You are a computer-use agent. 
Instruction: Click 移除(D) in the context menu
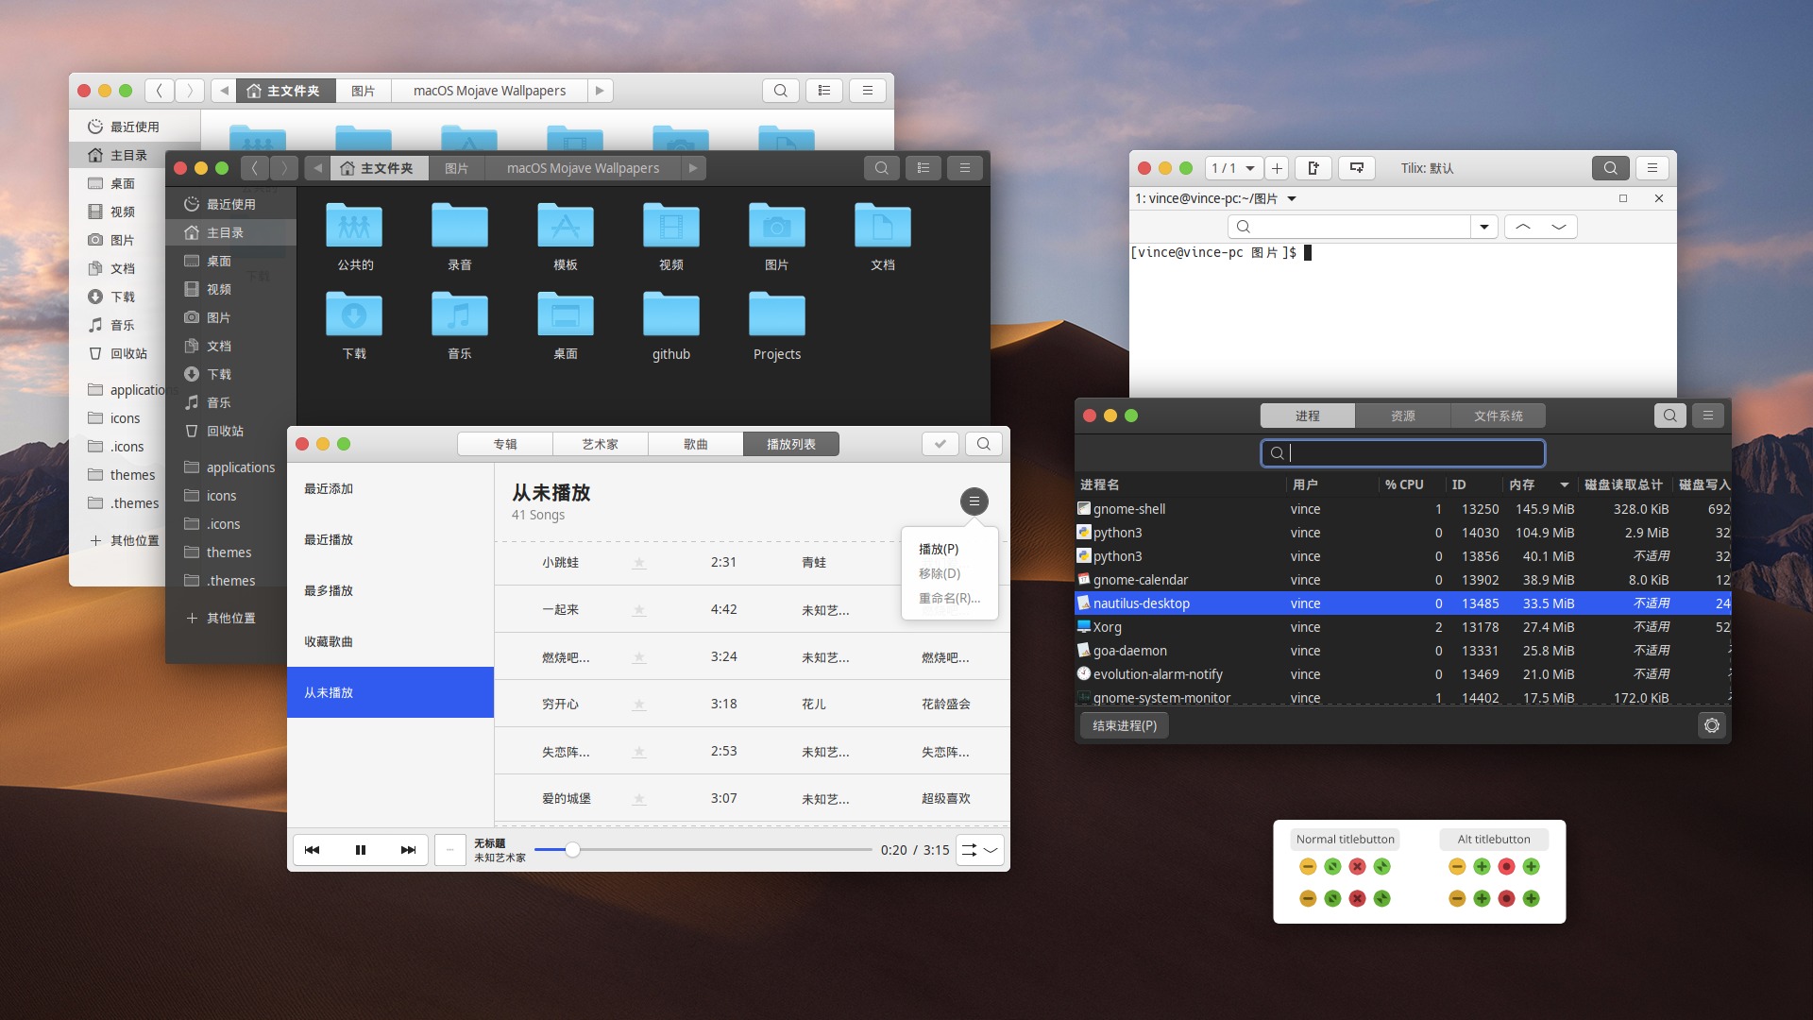[939, 573]
